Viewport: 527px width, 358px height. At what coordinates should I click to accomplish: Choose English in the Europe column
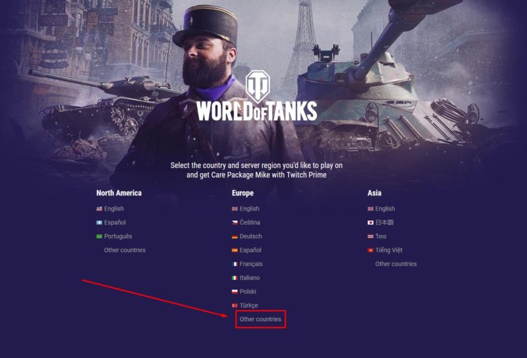click(250, 209)
